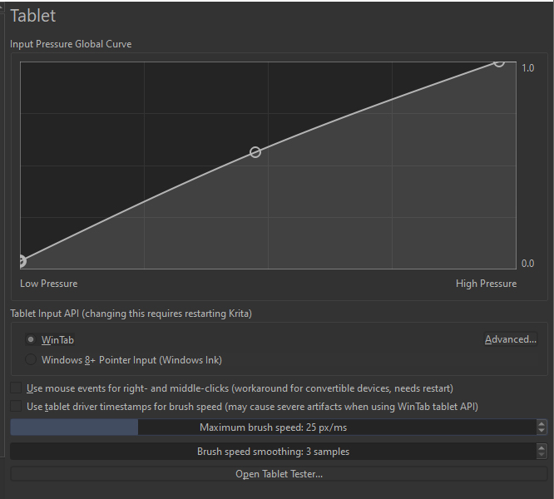Image resolution: width=554 pixels, height=499 pixels.
Task: Increase Brush speed smoothing with up arrow
Action: tap(542, 447)
